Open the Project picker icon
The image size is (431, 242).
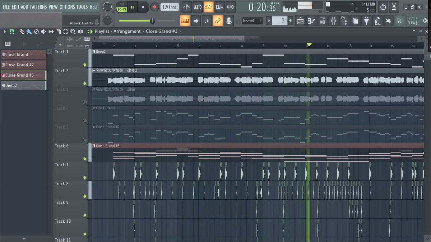[x=355, y=21]
